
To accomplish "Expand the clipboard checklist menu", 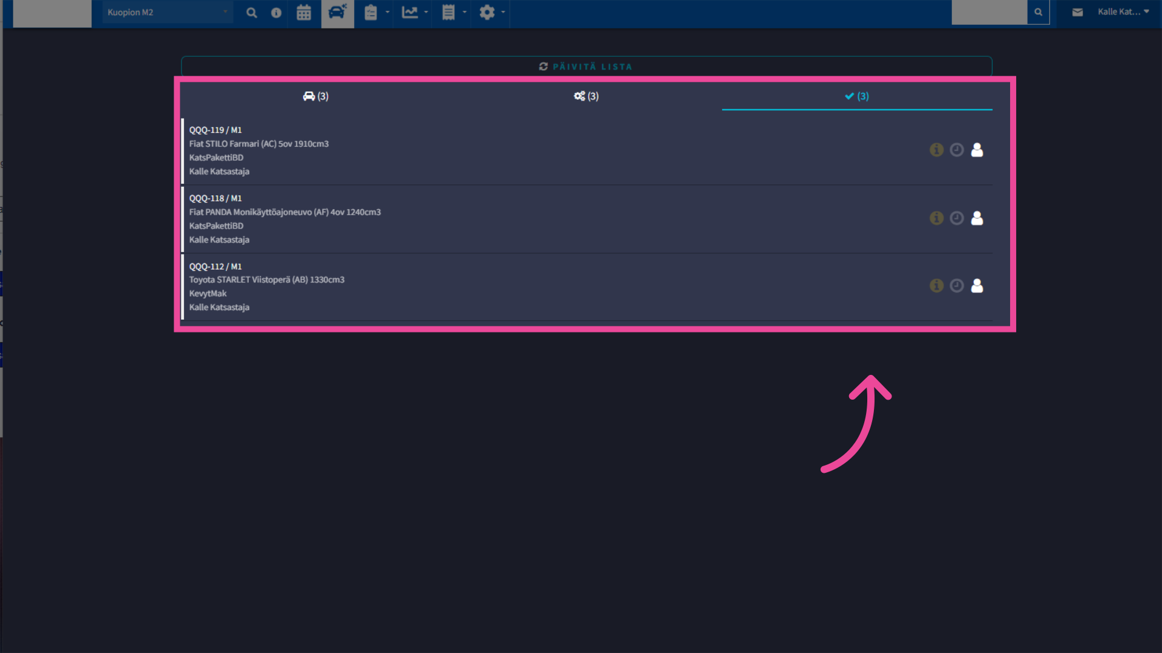I will pos(376,12).
